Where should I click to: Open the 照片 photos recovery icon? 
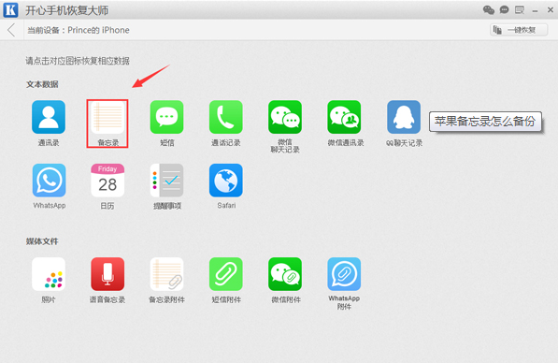(x=49, y=274)
